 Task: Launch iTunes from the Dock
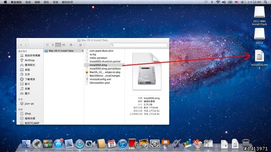122,144
